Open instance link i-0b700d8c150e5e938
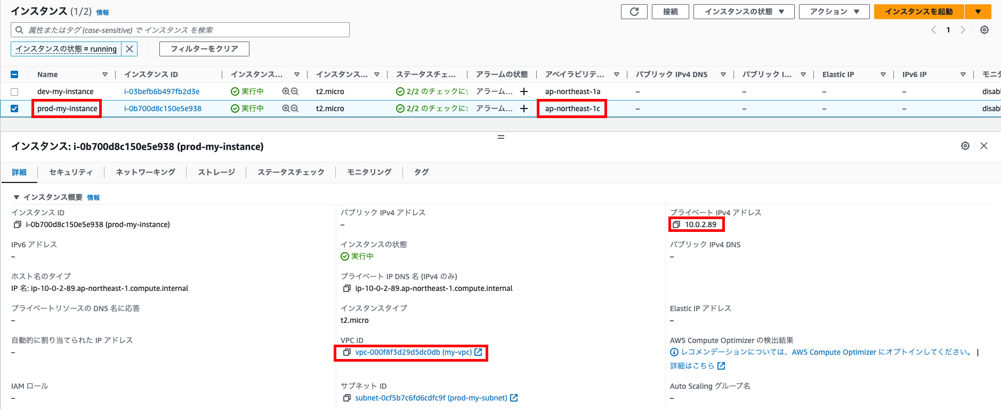The width and height of the screenshot is (1001, 409). pos(163,108)
